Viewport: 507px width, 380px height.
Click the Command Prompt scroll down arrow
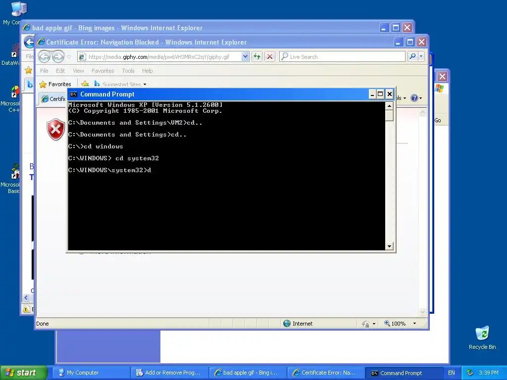click(389, 246)
